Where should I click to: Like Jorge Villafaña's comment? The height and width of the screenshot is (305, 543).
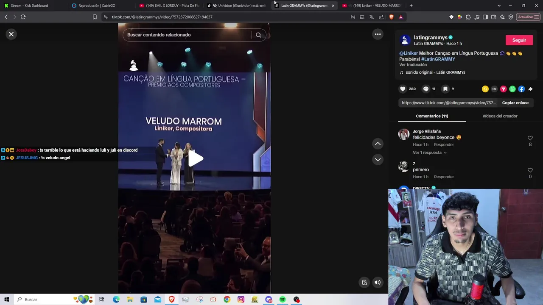click(x=530, y=138)
